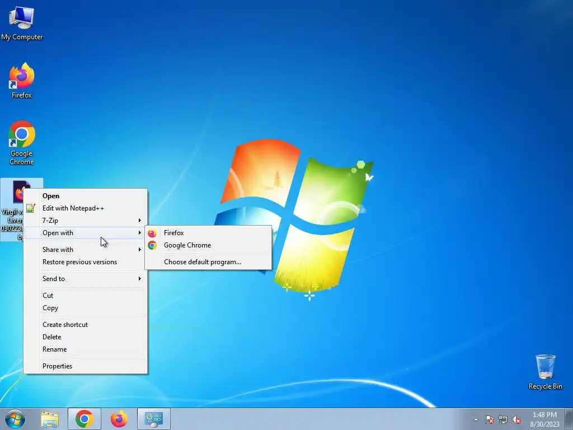Select Choose default program...
The height and width of the screenshot is (430, 573).
(x=208, y=262)
